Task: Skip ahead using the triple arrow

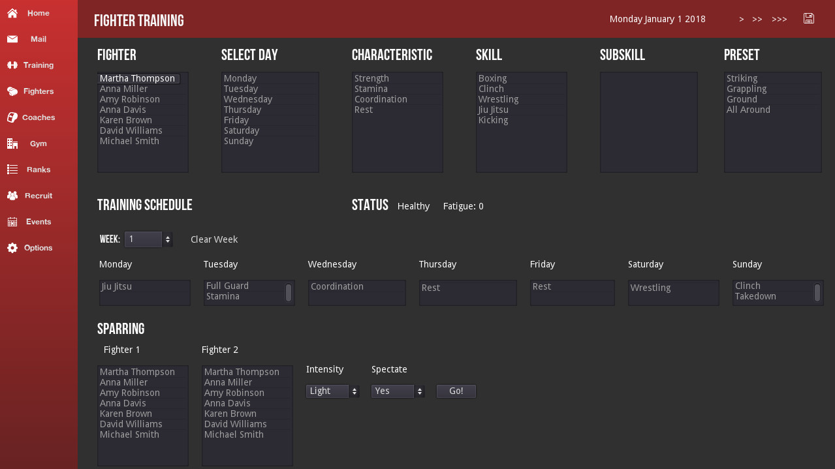Action: tap(779, 19)
